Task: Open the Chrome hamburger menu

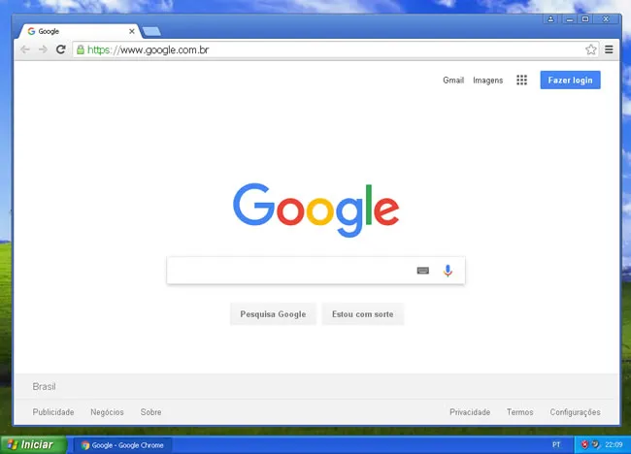Action: (x=609, y=49)
